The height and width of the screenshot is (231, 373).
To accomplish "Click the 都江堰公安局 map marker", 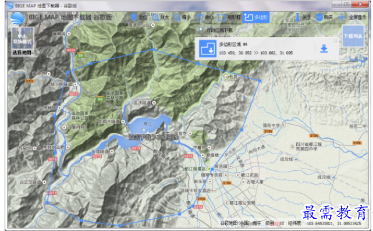I will 226,202.
